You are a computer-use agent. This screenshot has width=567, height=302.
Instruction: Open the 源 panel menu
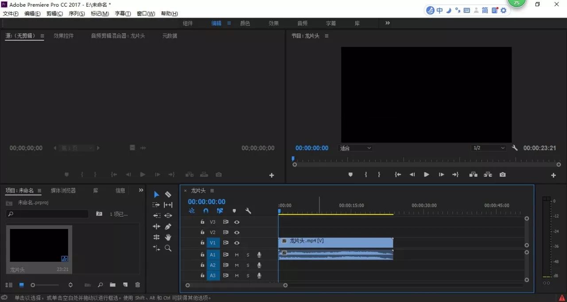pos(42,36)
